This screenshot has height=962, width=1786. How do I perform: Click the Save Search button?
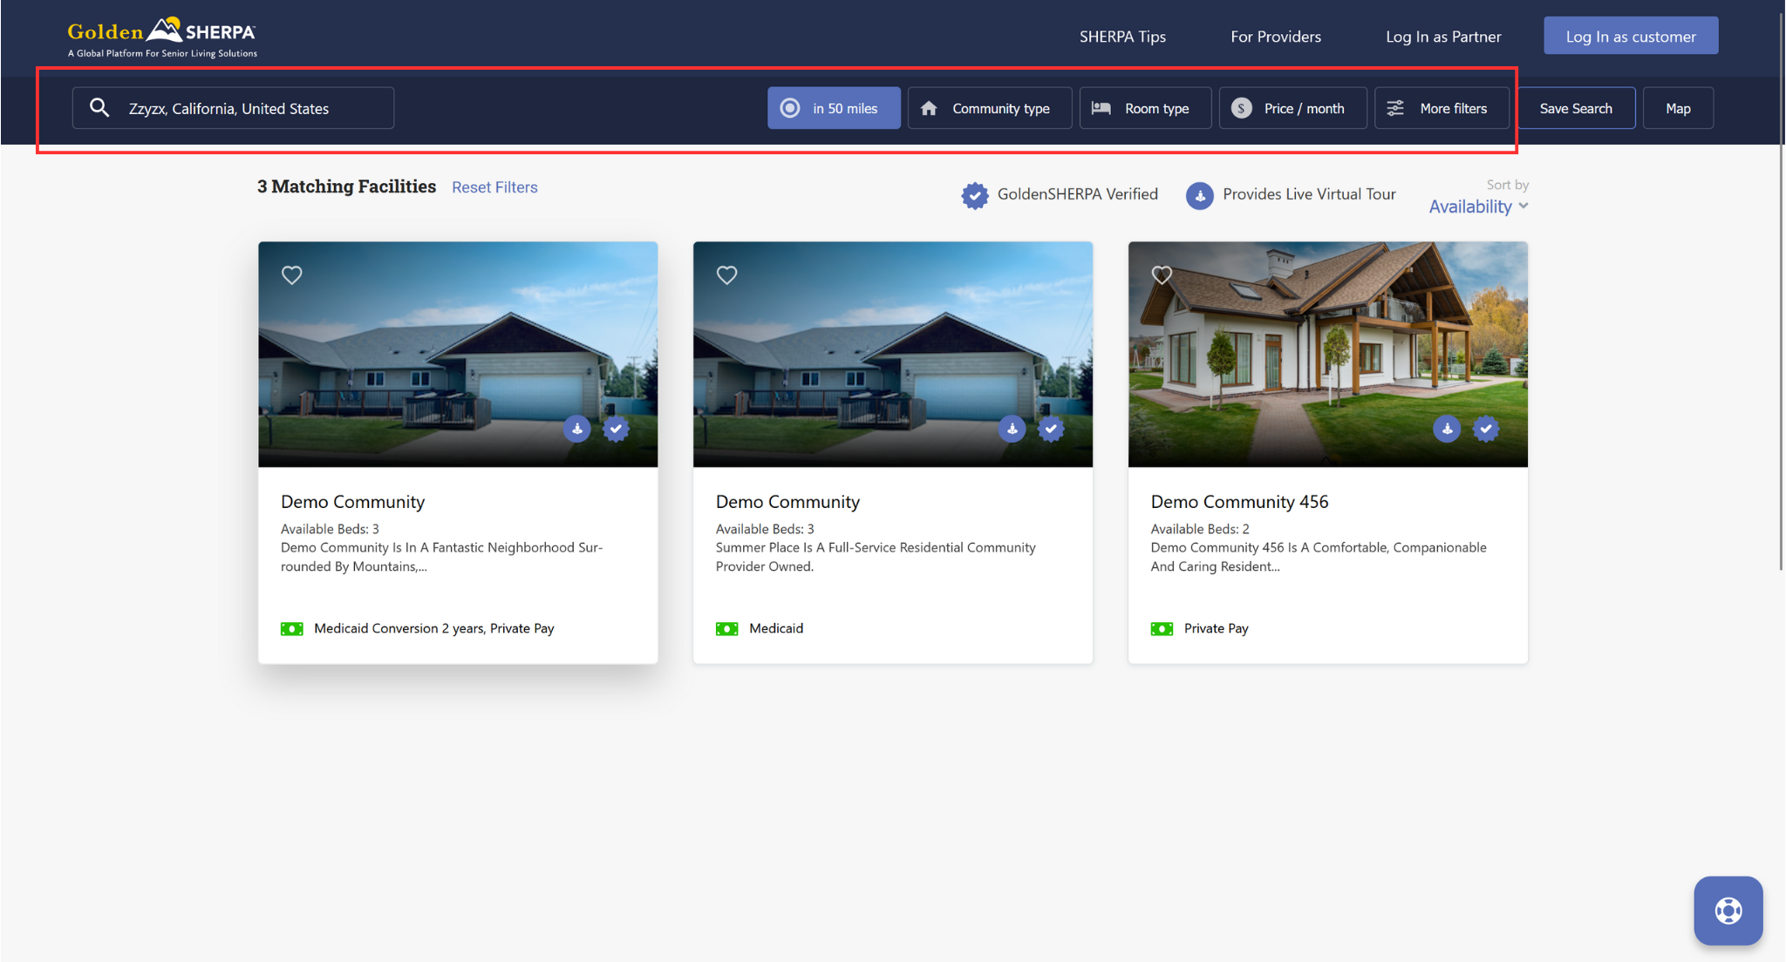1576,108
